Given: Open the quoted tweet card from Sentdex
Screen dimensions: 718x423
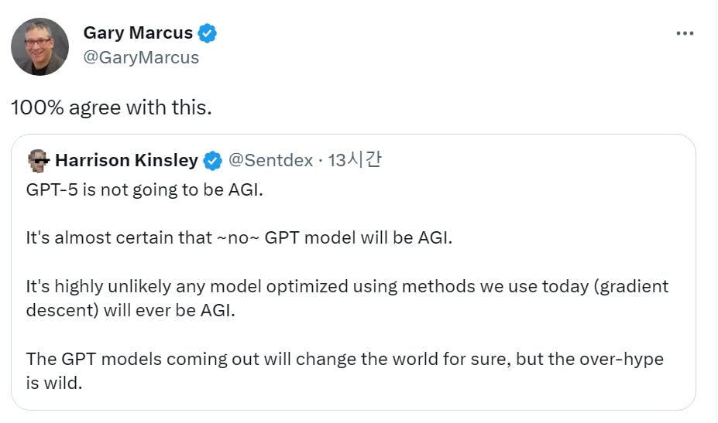Looking at the screenshot, I should [x=353, y=272].
